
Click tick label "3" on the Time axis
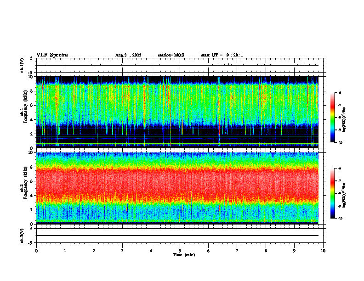point(122,251)
